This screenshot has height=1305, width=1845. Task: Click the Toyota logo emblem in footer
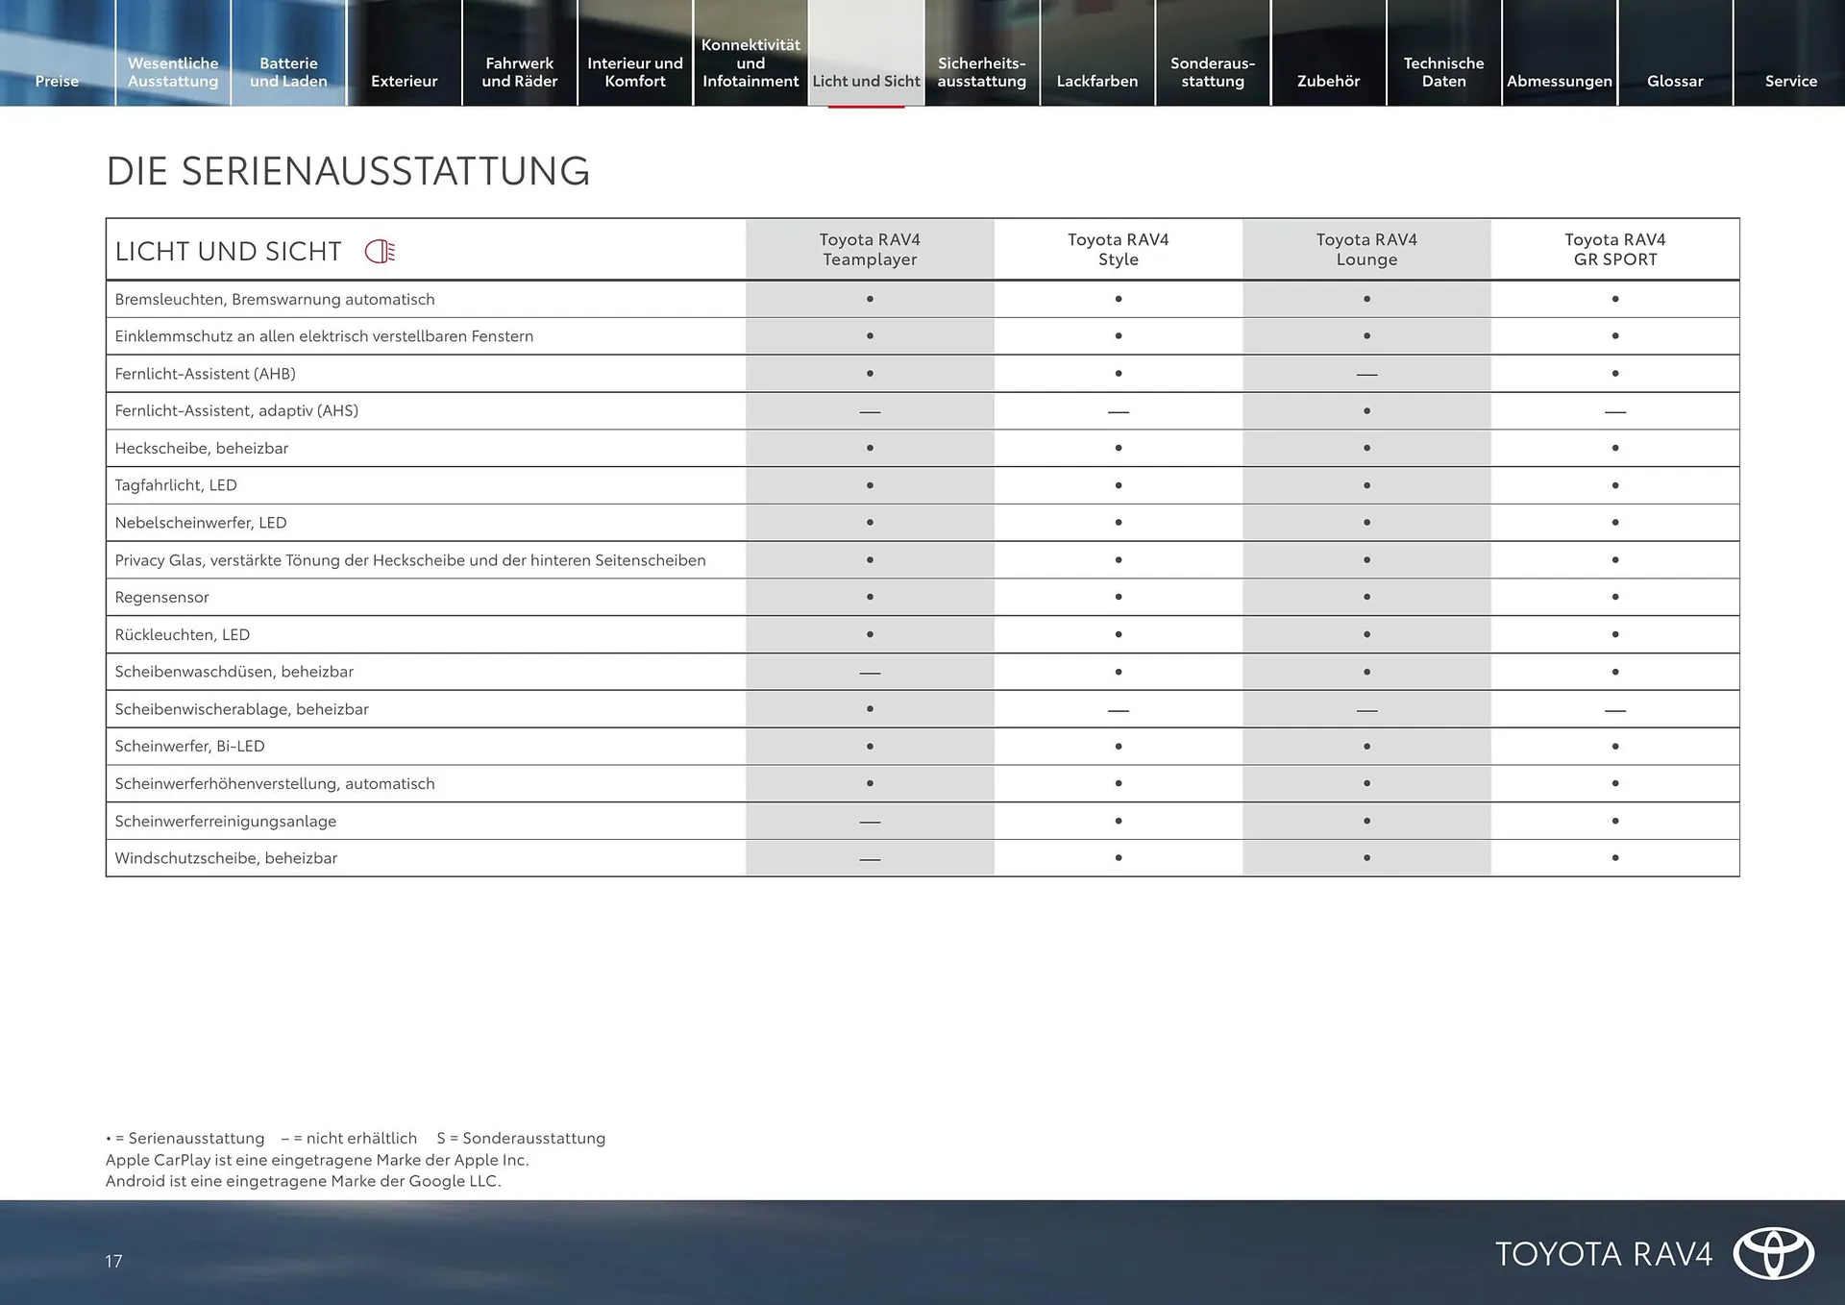tap(1773, 1253)
